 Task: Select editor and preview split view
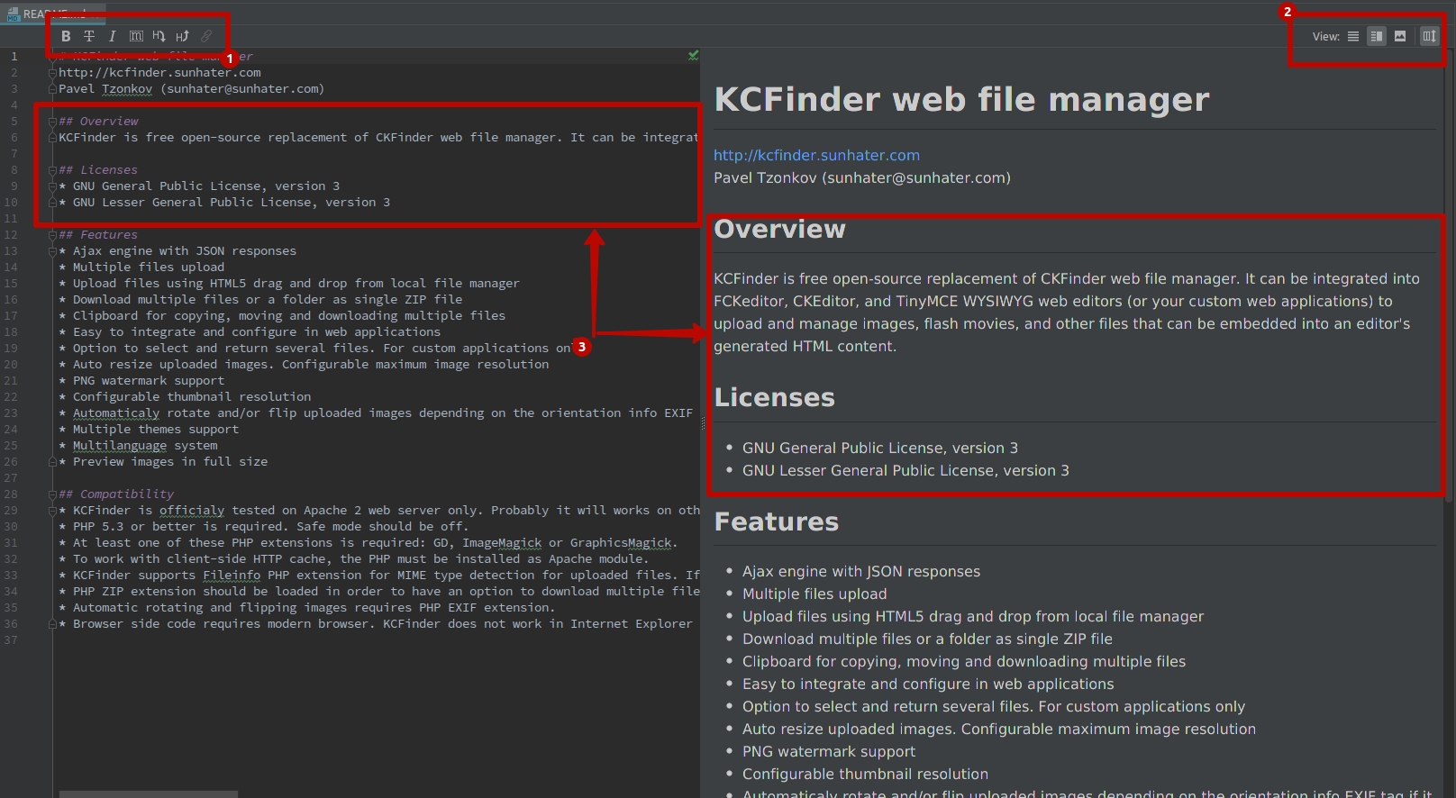click(x=1377, y=36)
